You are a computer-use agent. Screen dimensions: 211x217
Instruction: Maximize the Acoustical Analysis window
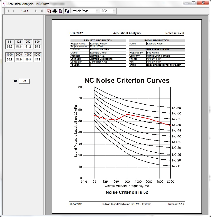click(194, 3)
